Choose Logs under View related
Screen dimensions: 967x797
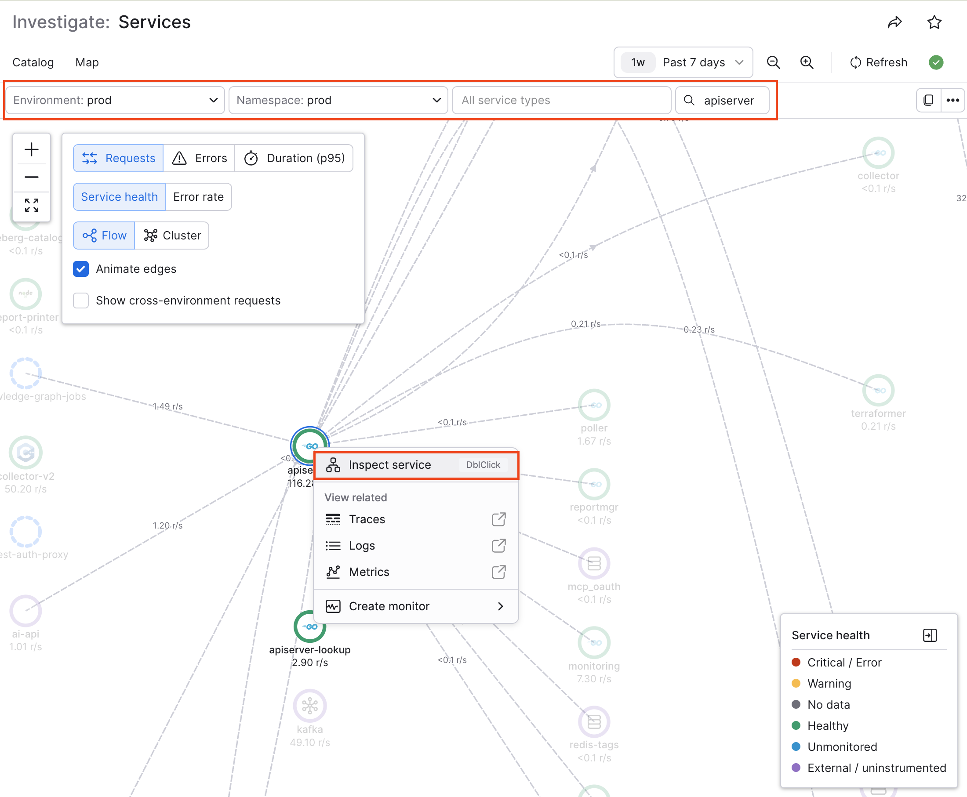coord(416,545)
